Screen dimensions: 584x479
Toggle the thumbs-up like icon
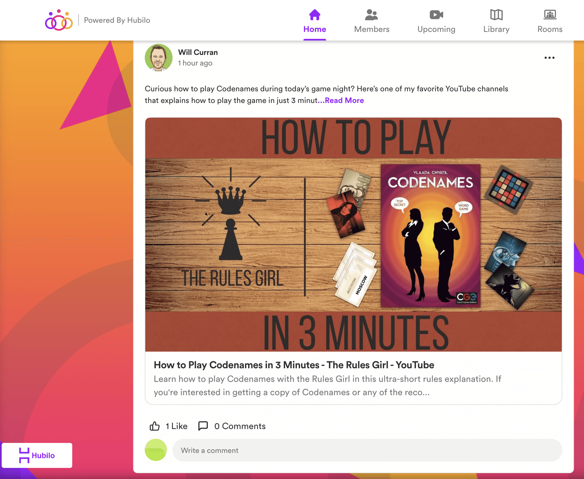coord(155,426)
